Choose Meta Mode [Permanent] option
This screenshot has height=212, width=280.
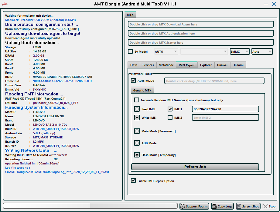(137, 131)
